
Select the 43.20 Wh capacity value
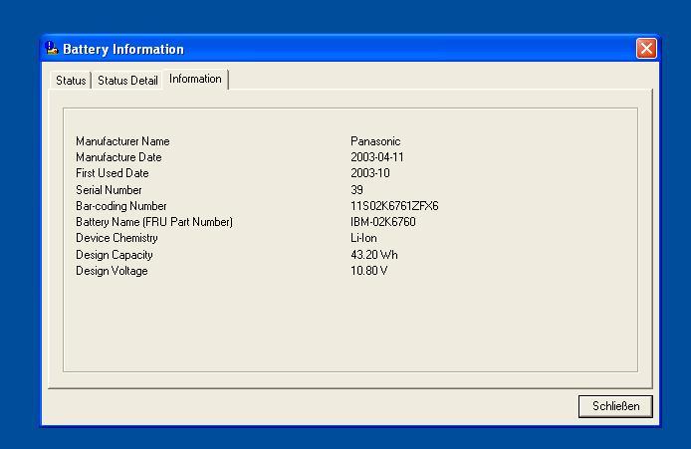click(x=374, y=255)
